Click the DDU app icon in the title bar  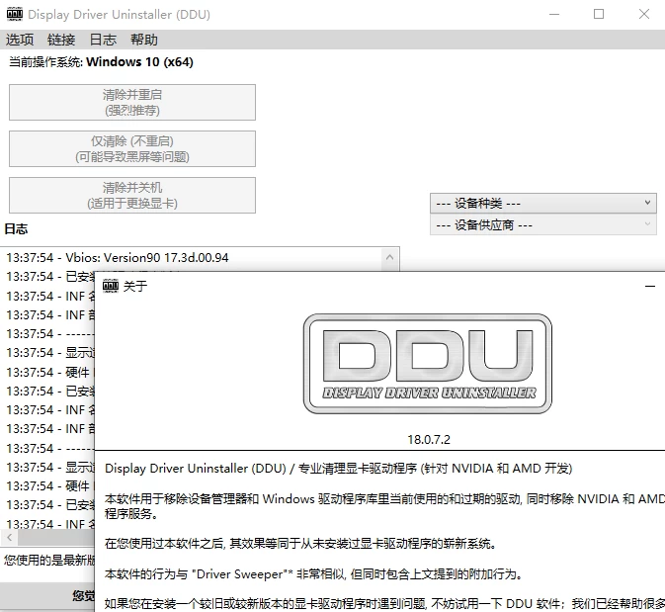pos(15,14)
